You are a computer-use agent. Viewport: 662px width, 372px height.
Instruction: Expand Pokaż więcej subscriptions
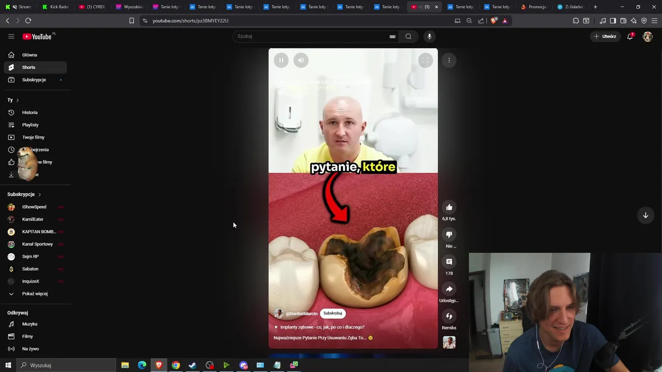tap(35, 293)
